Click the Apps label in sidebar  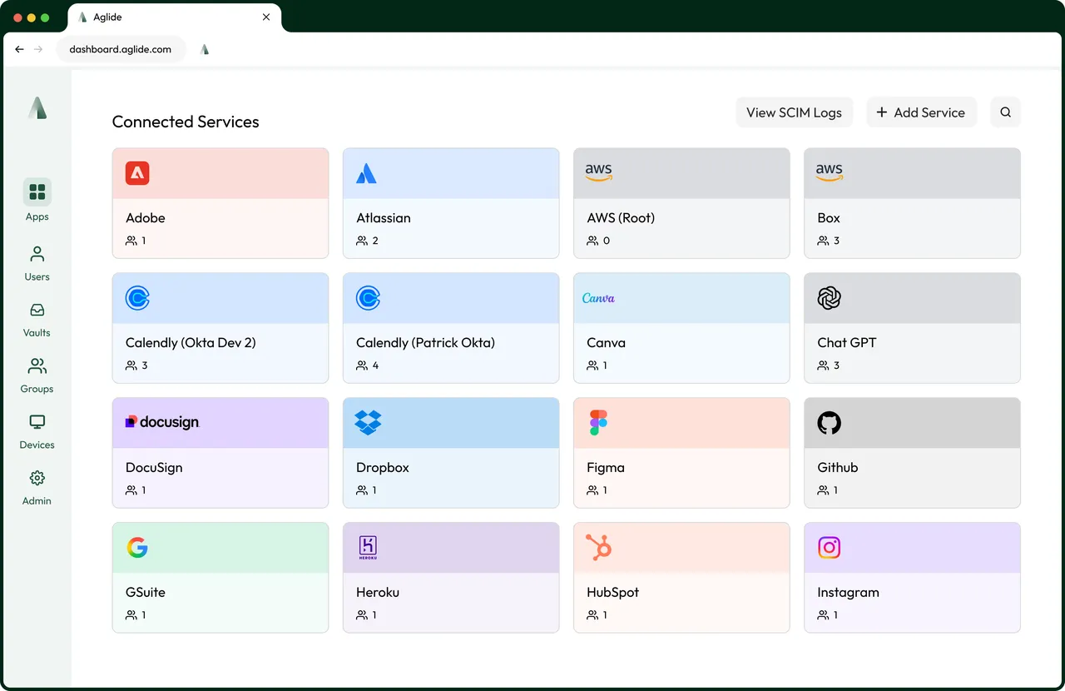(37, 217)
